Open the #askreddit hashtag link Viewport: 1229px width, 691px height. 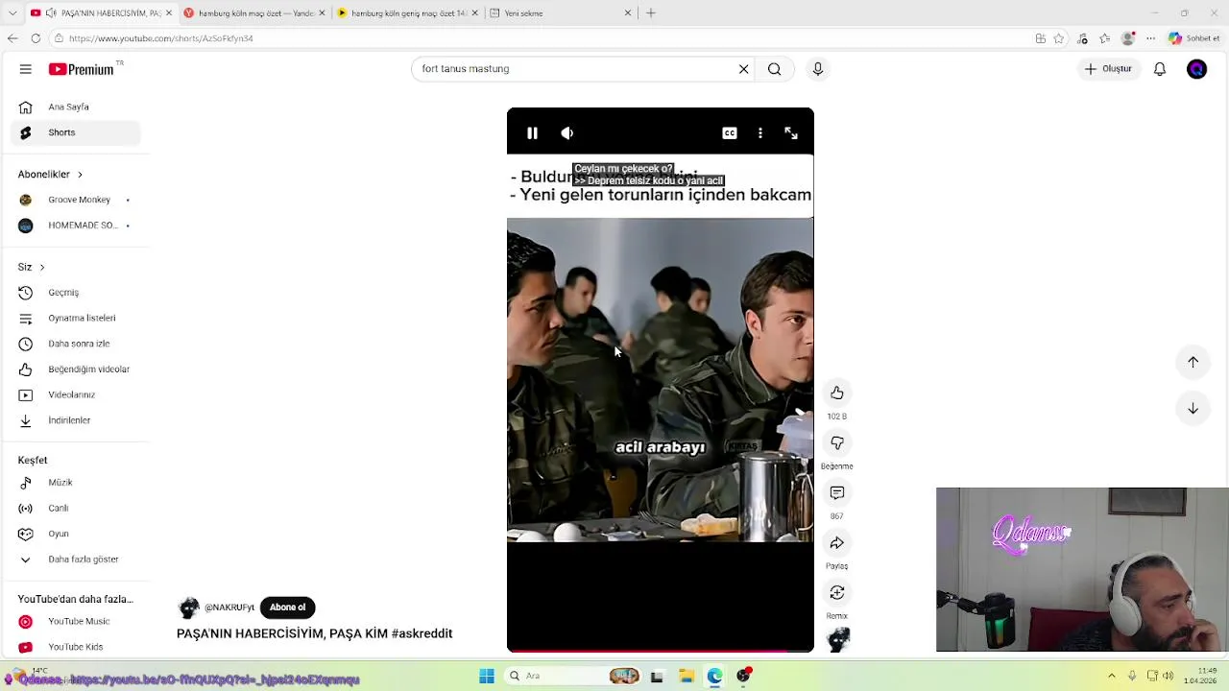(x=422, y=633)
